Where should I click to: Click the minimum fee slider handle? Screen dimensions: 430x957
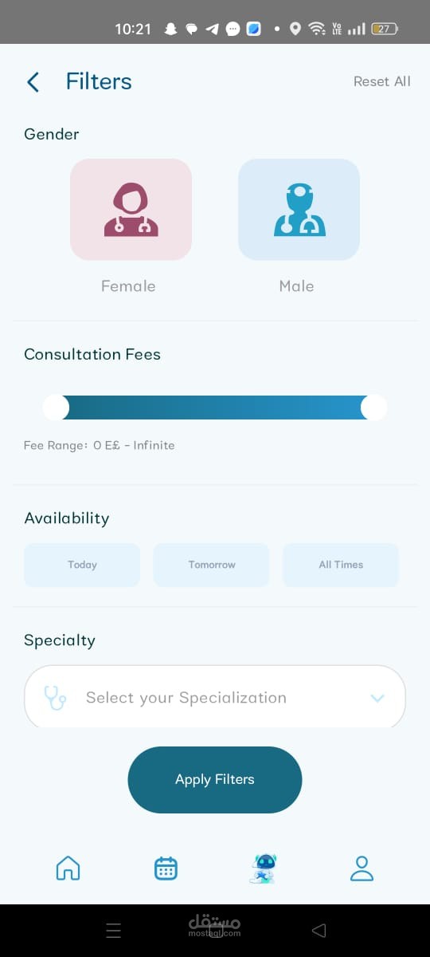tap(56, 408)
